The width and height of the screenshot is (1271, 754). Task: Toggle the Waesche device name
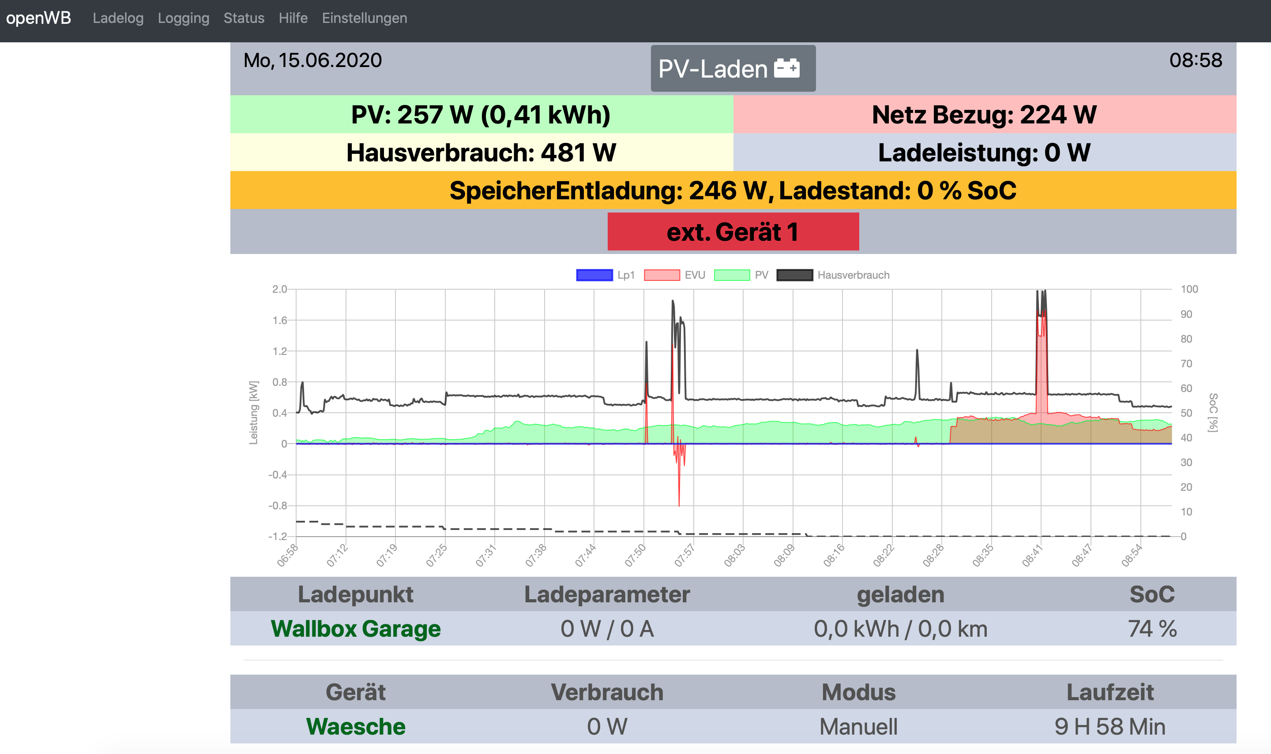tap(355, 726)
